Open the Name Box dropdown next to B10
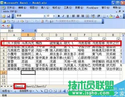 tap(23, 31)
